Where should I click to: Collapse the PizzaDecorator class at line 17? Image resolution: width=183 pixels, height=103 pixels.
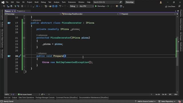pos(24,23)
